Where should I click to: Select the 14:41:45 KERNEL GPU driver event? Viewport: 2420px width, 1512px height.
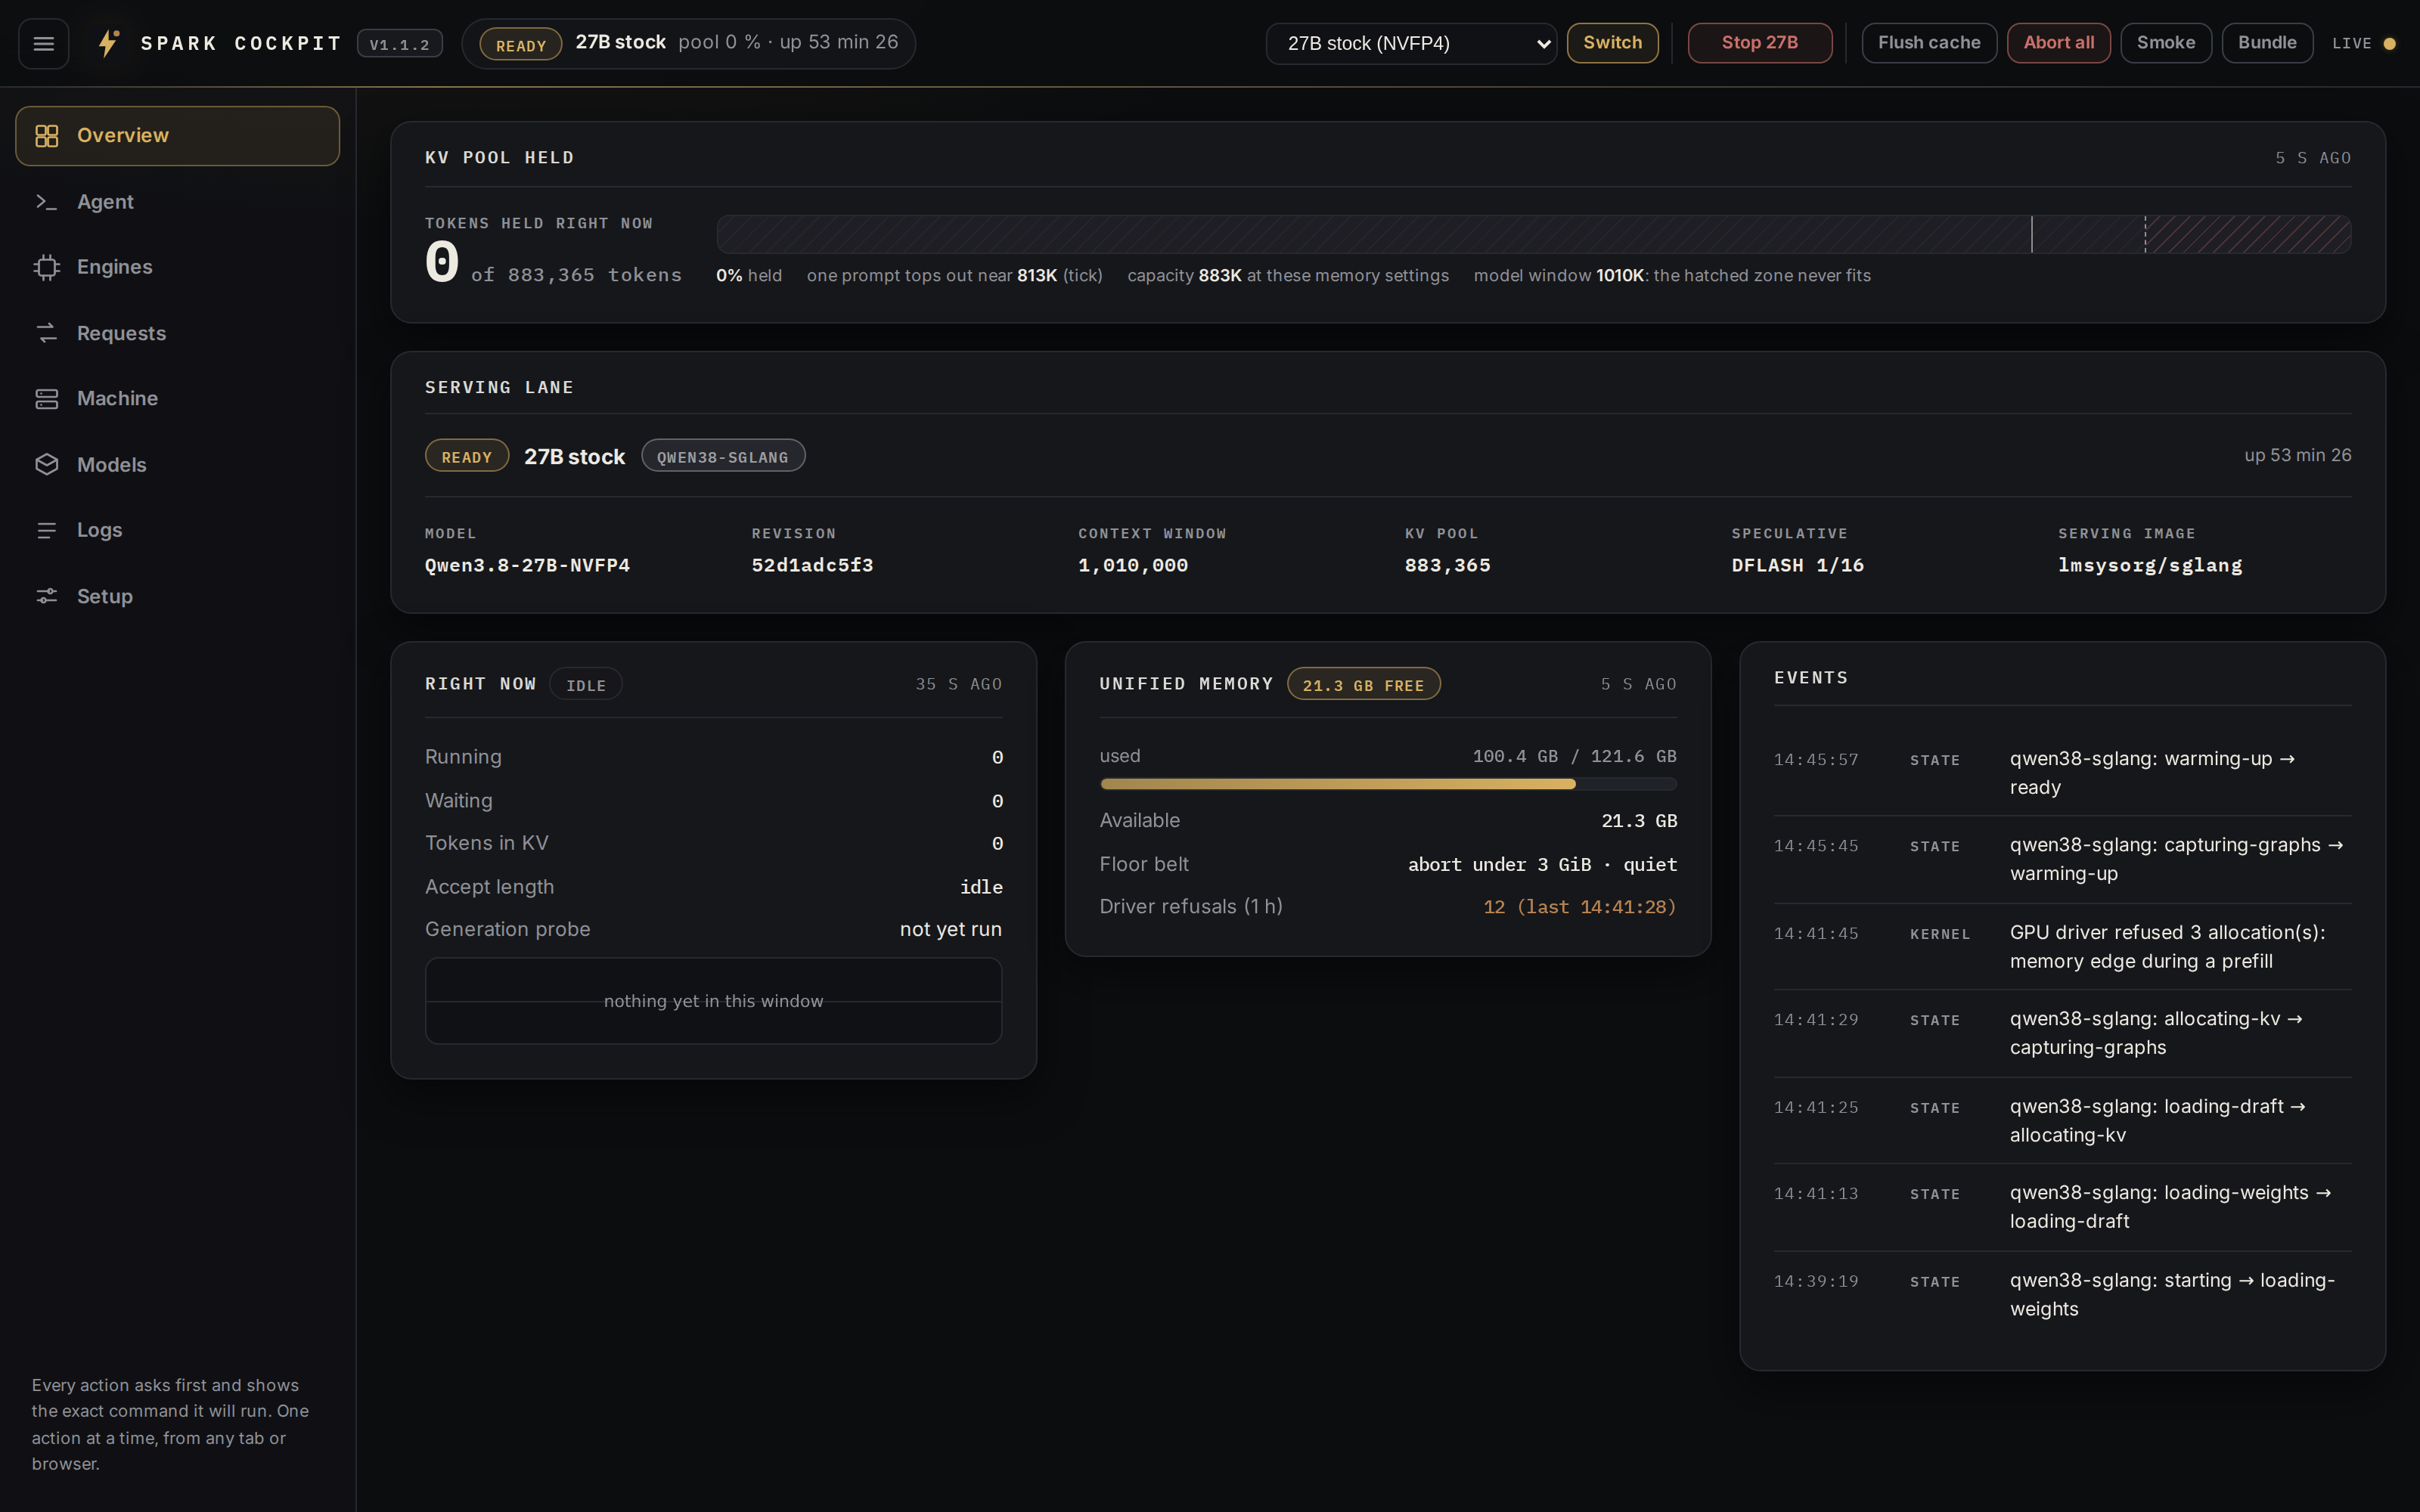tap(2062, 946)
